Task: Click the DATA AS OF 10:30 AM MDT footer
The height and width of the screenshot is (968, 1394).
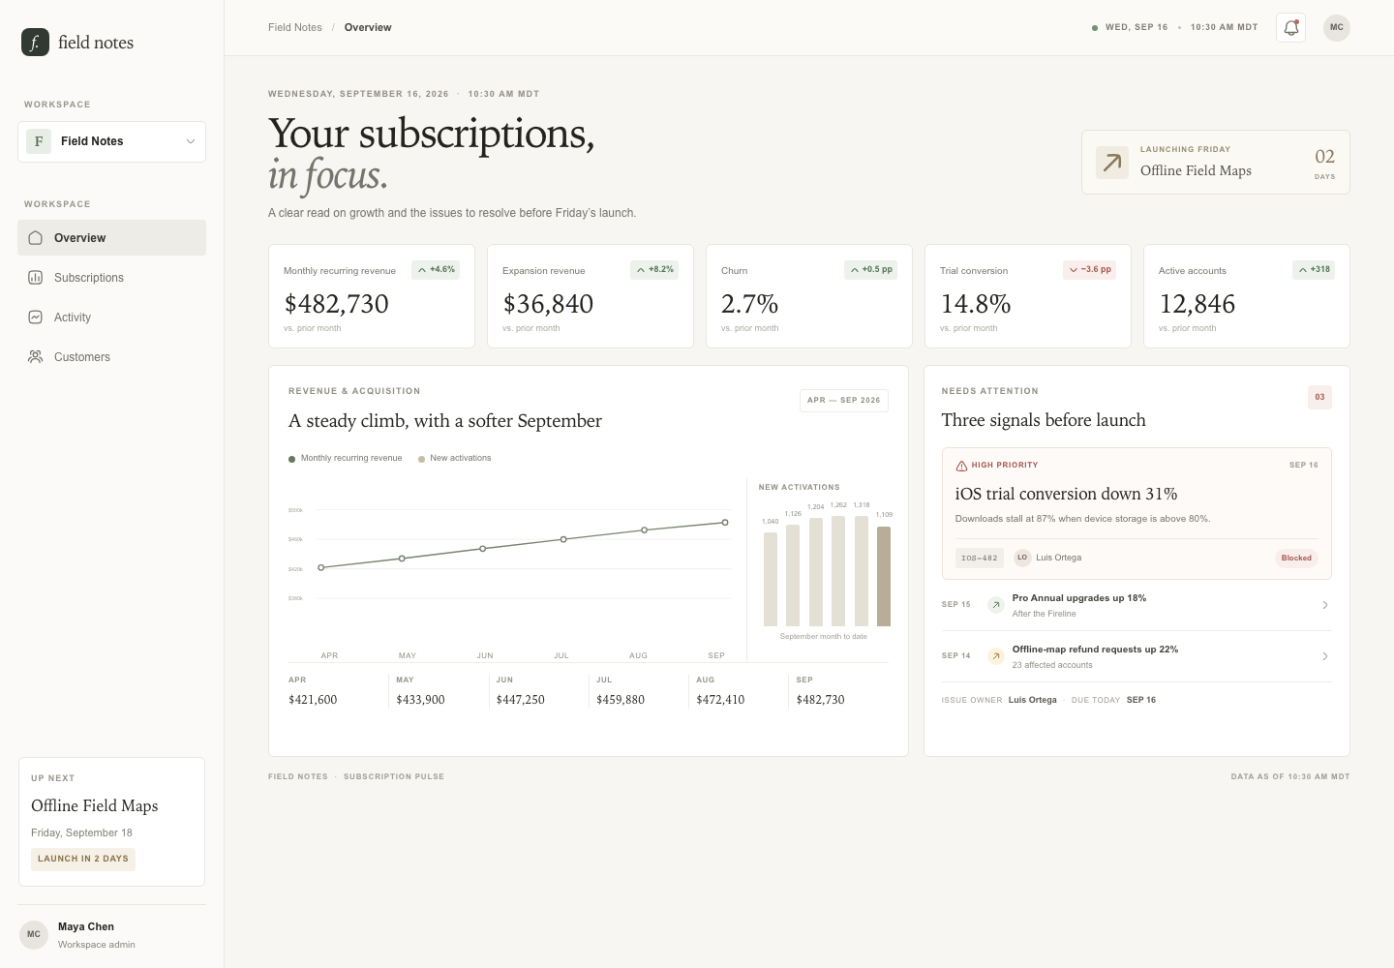Action: point(1290,776)
